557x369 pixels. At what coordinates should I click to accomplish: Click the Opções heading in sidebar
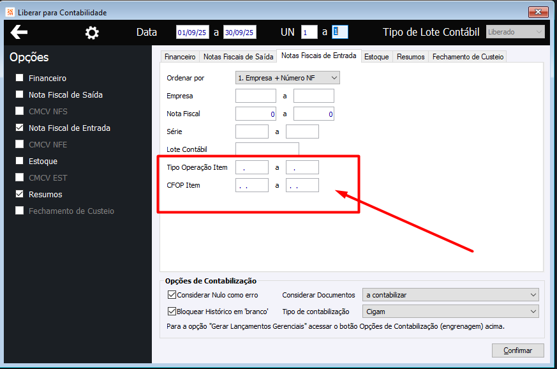tap(29, 57)
